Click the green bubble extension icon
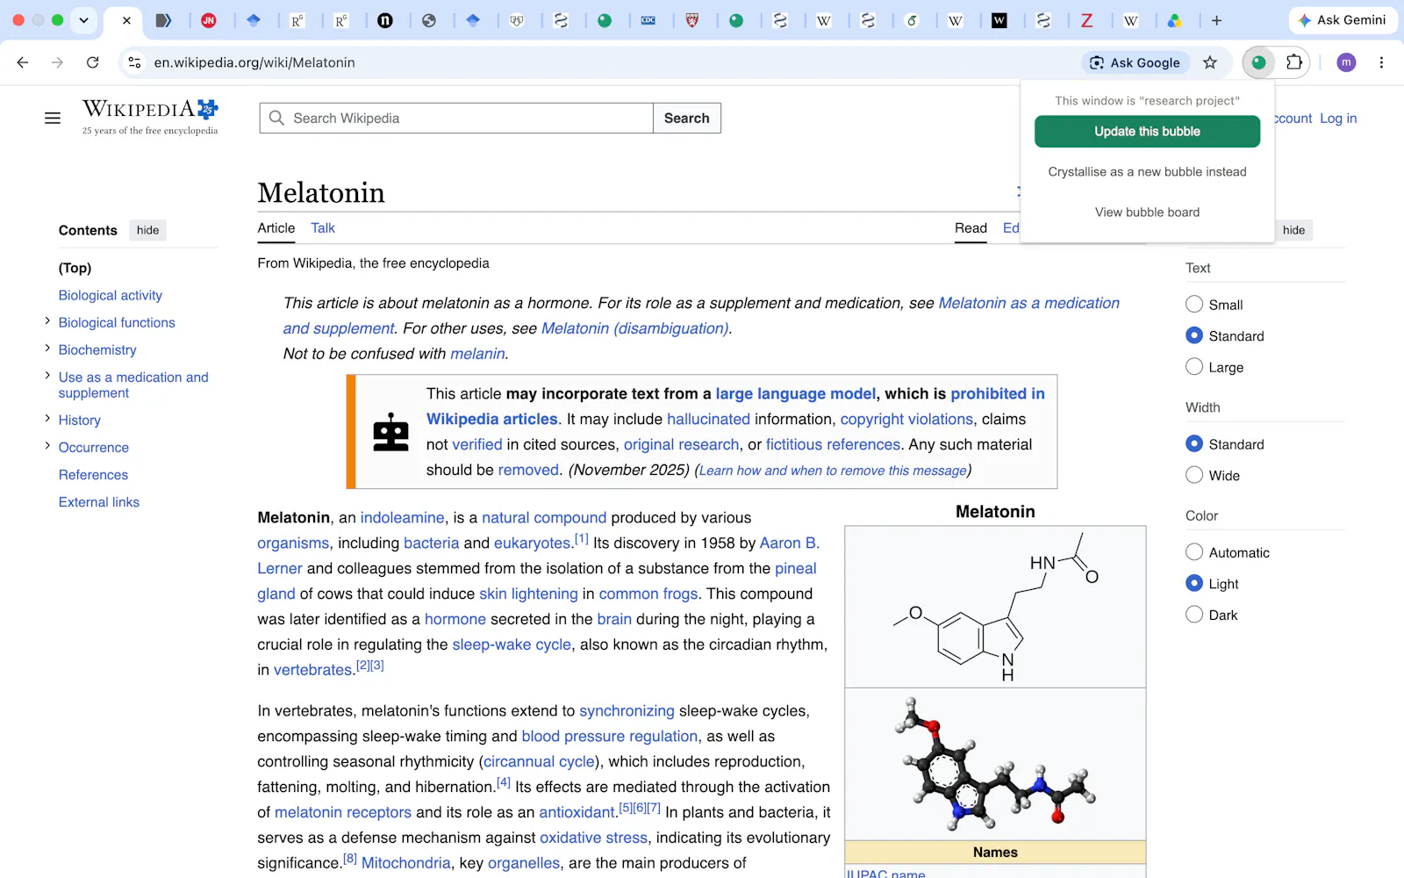 click(1258, 62)
